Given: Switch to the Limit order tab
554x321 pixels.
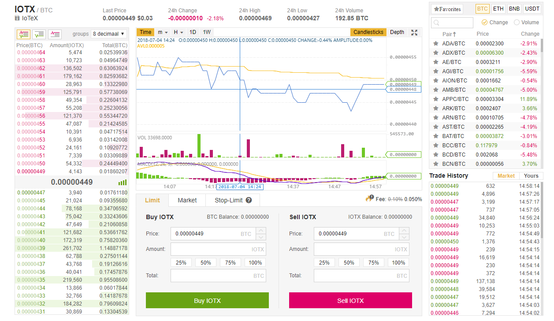Looking at the screenshot, I should click(152, 200).
